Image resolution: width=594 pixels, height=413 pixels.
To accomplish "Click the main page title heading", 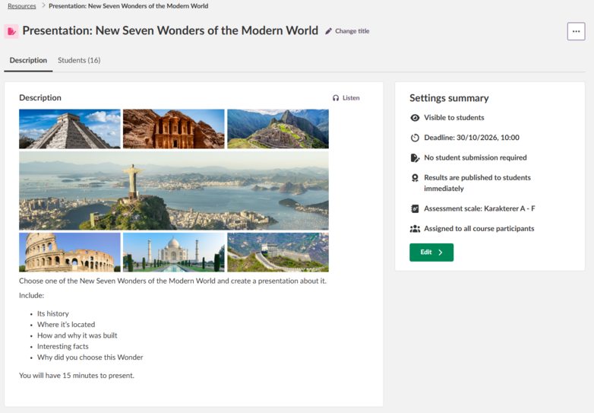I will click(x=170, y=30).
